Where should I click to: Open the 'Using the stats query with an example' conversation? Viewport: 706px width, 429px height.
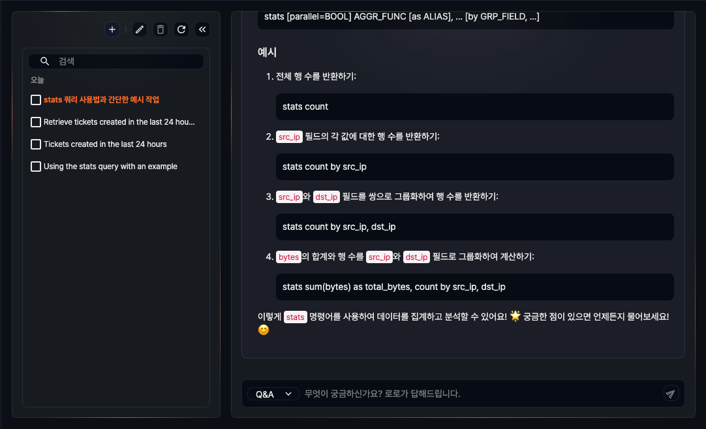[x=111, y=166]
